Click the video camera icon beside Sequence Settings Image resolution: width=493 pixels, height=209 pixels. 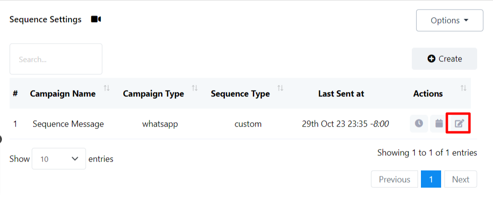click(x=96, y=19)
